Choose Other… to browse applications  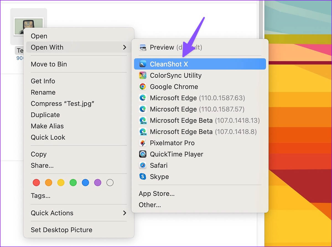[150, 205]
